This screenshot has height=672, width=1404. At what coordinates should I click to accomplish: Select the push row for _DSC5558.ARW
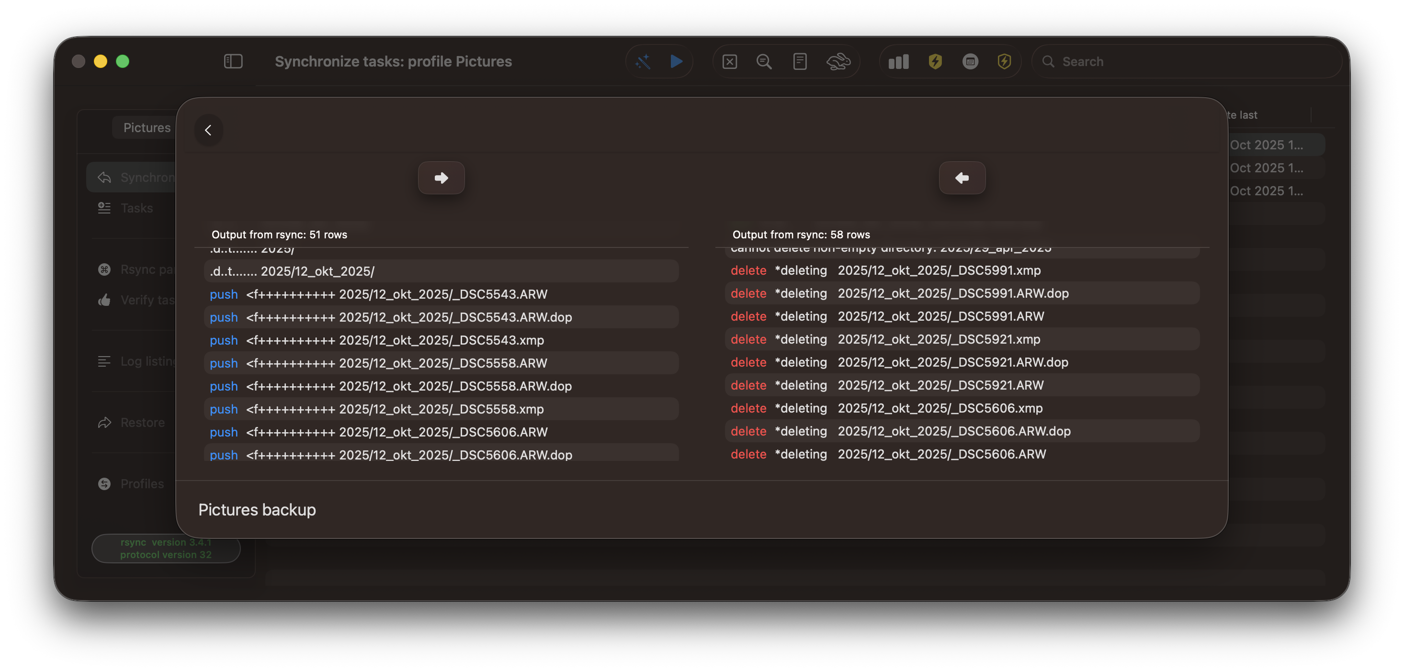(x=442, y=363)
